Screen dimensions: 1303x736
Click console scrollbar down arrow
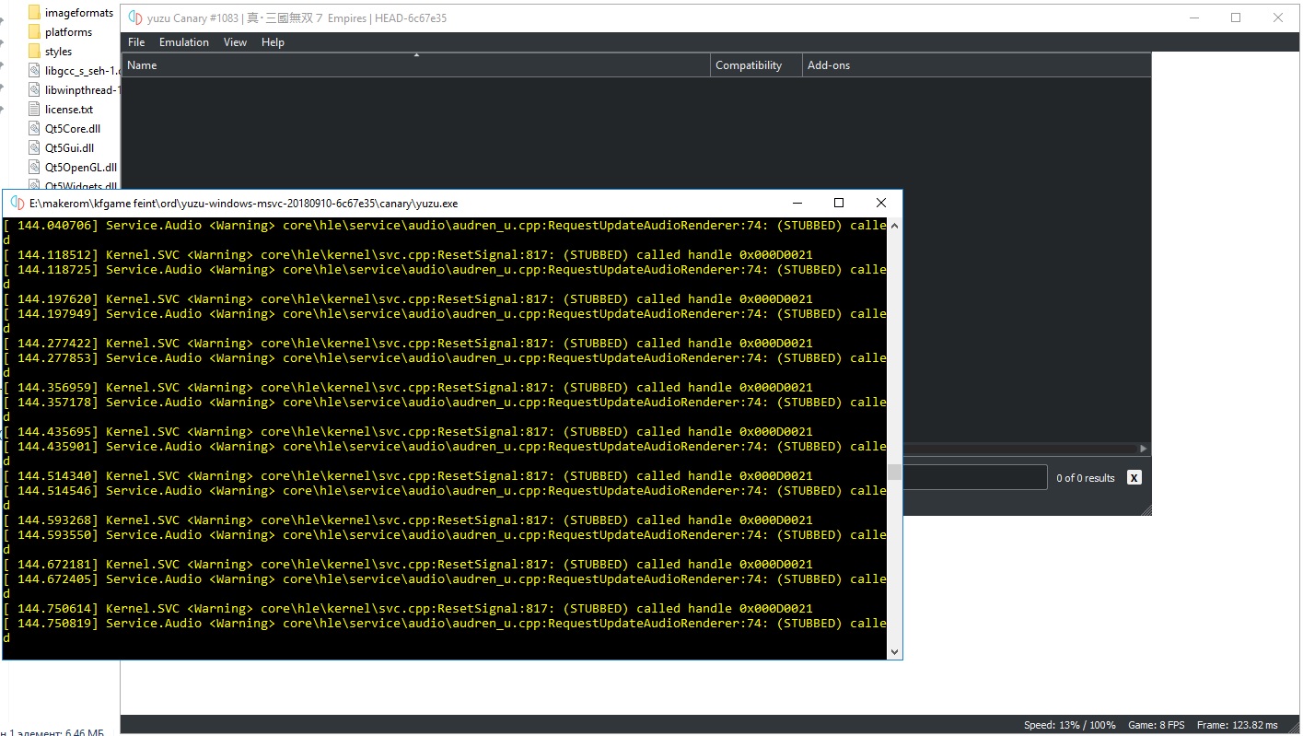pos(894,651)
